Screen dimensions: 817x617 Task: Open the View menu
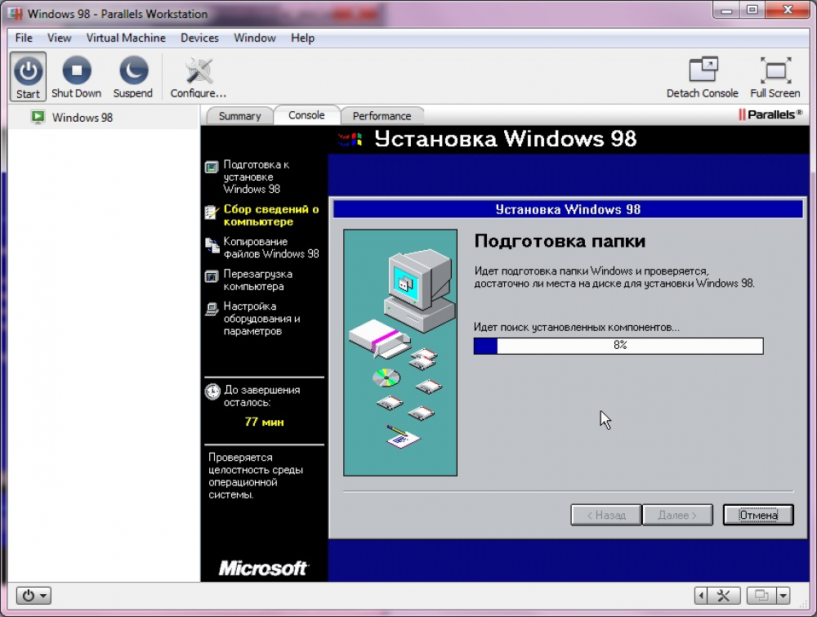pos(59,38)
